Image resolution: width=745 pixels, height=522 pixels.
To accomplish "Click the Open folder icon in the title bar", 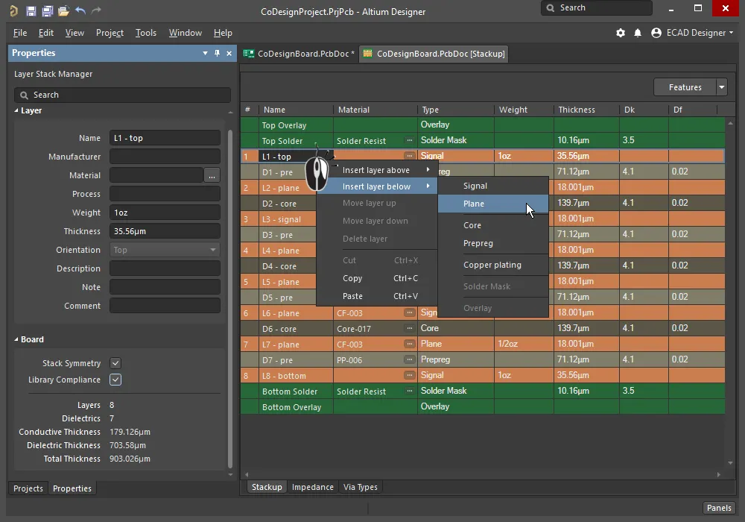I will coord(63,11).
